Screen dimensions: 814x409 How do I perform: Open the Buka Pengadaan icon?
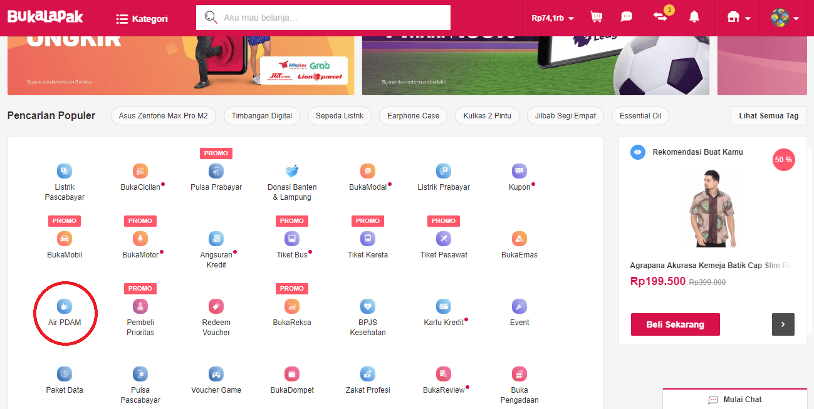pos(519,374)
